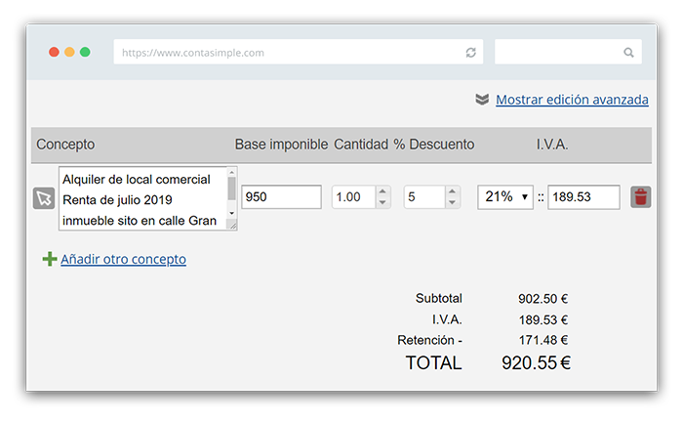The width and height of the screenshot is (683, 421).
Task: Open Mostrar edición avanzada link
Action: [572, 100]
